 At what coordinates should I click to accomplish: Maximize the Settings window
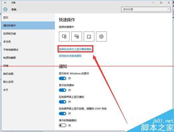[161, 2]
